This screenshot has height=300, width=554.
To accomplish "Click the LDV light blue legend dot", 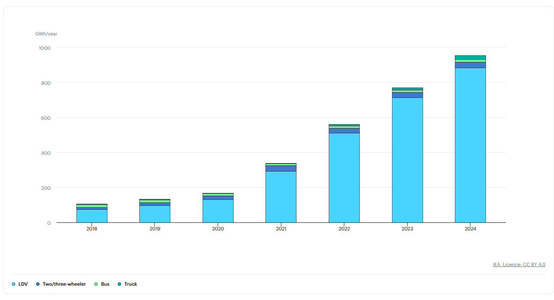I will coord(14,284).
